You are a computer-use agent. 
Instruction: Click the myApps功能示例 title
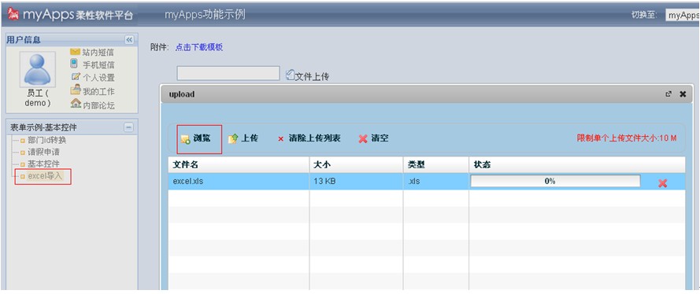(205, 15)
